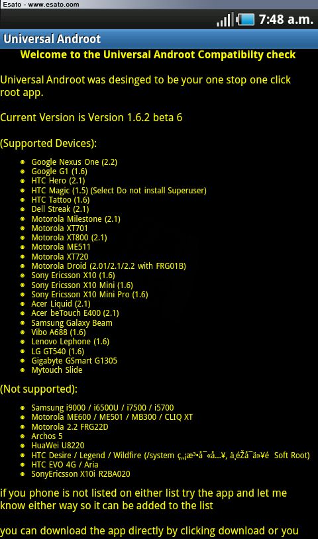Select Sony Ericsson X10 Mini Pro entry
Viewport: 318px width, 539px height.
tap(89, 295)
